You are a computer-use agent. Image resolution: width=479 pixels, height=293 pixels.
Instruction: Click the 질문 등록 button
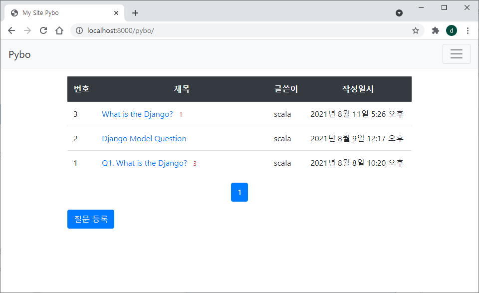[x=91, y=219]
